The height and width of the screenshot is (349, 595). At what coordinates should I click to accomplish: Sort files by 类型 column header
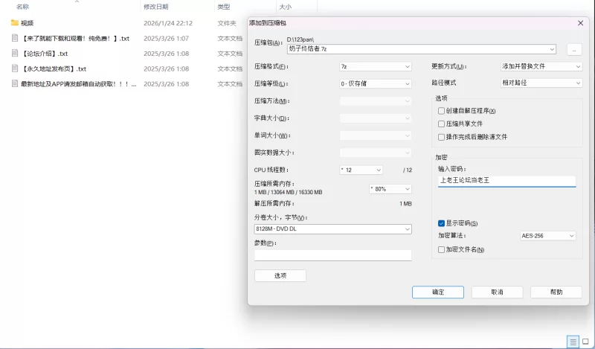click(x=224, y=7)
